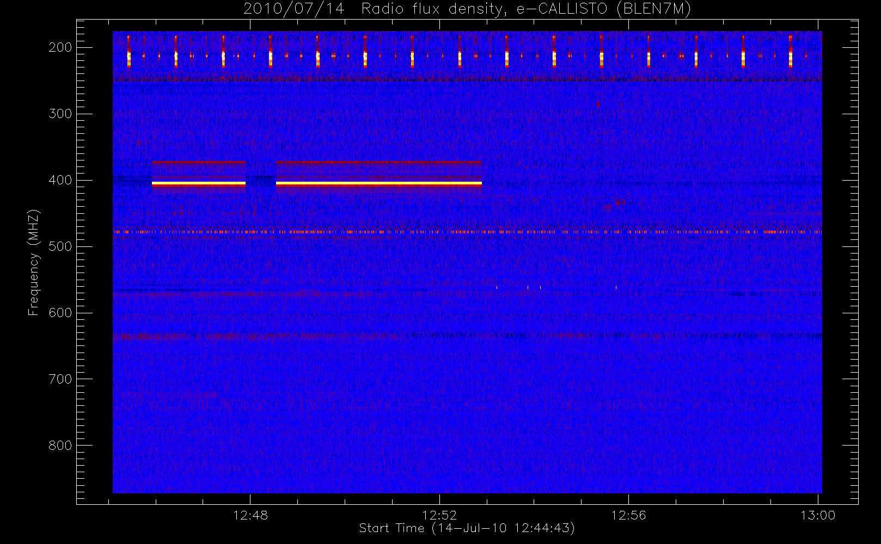This screenshot has width=881, height=544.
Task: Click the dotted orange interference line near 480 MHz
Action: (467, 232)
